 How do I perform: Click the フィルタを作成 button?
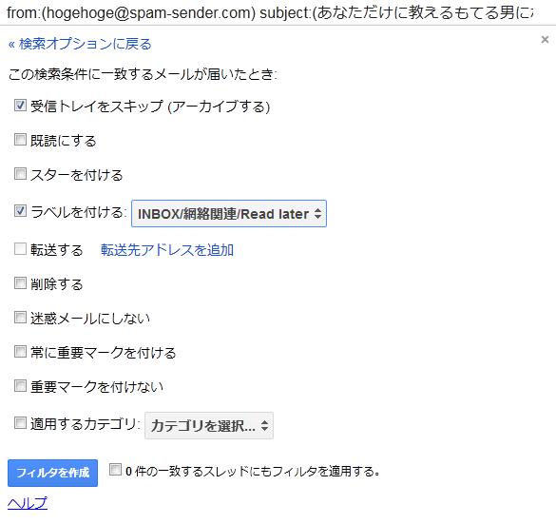tap(52, 473)
